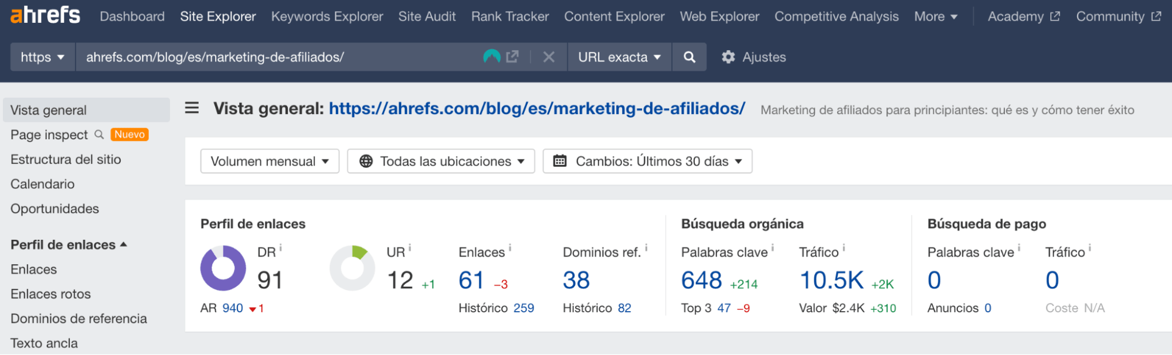
Task: Clear the URL with the X icon
Action: pyautogui.click(x=549, y=57)
